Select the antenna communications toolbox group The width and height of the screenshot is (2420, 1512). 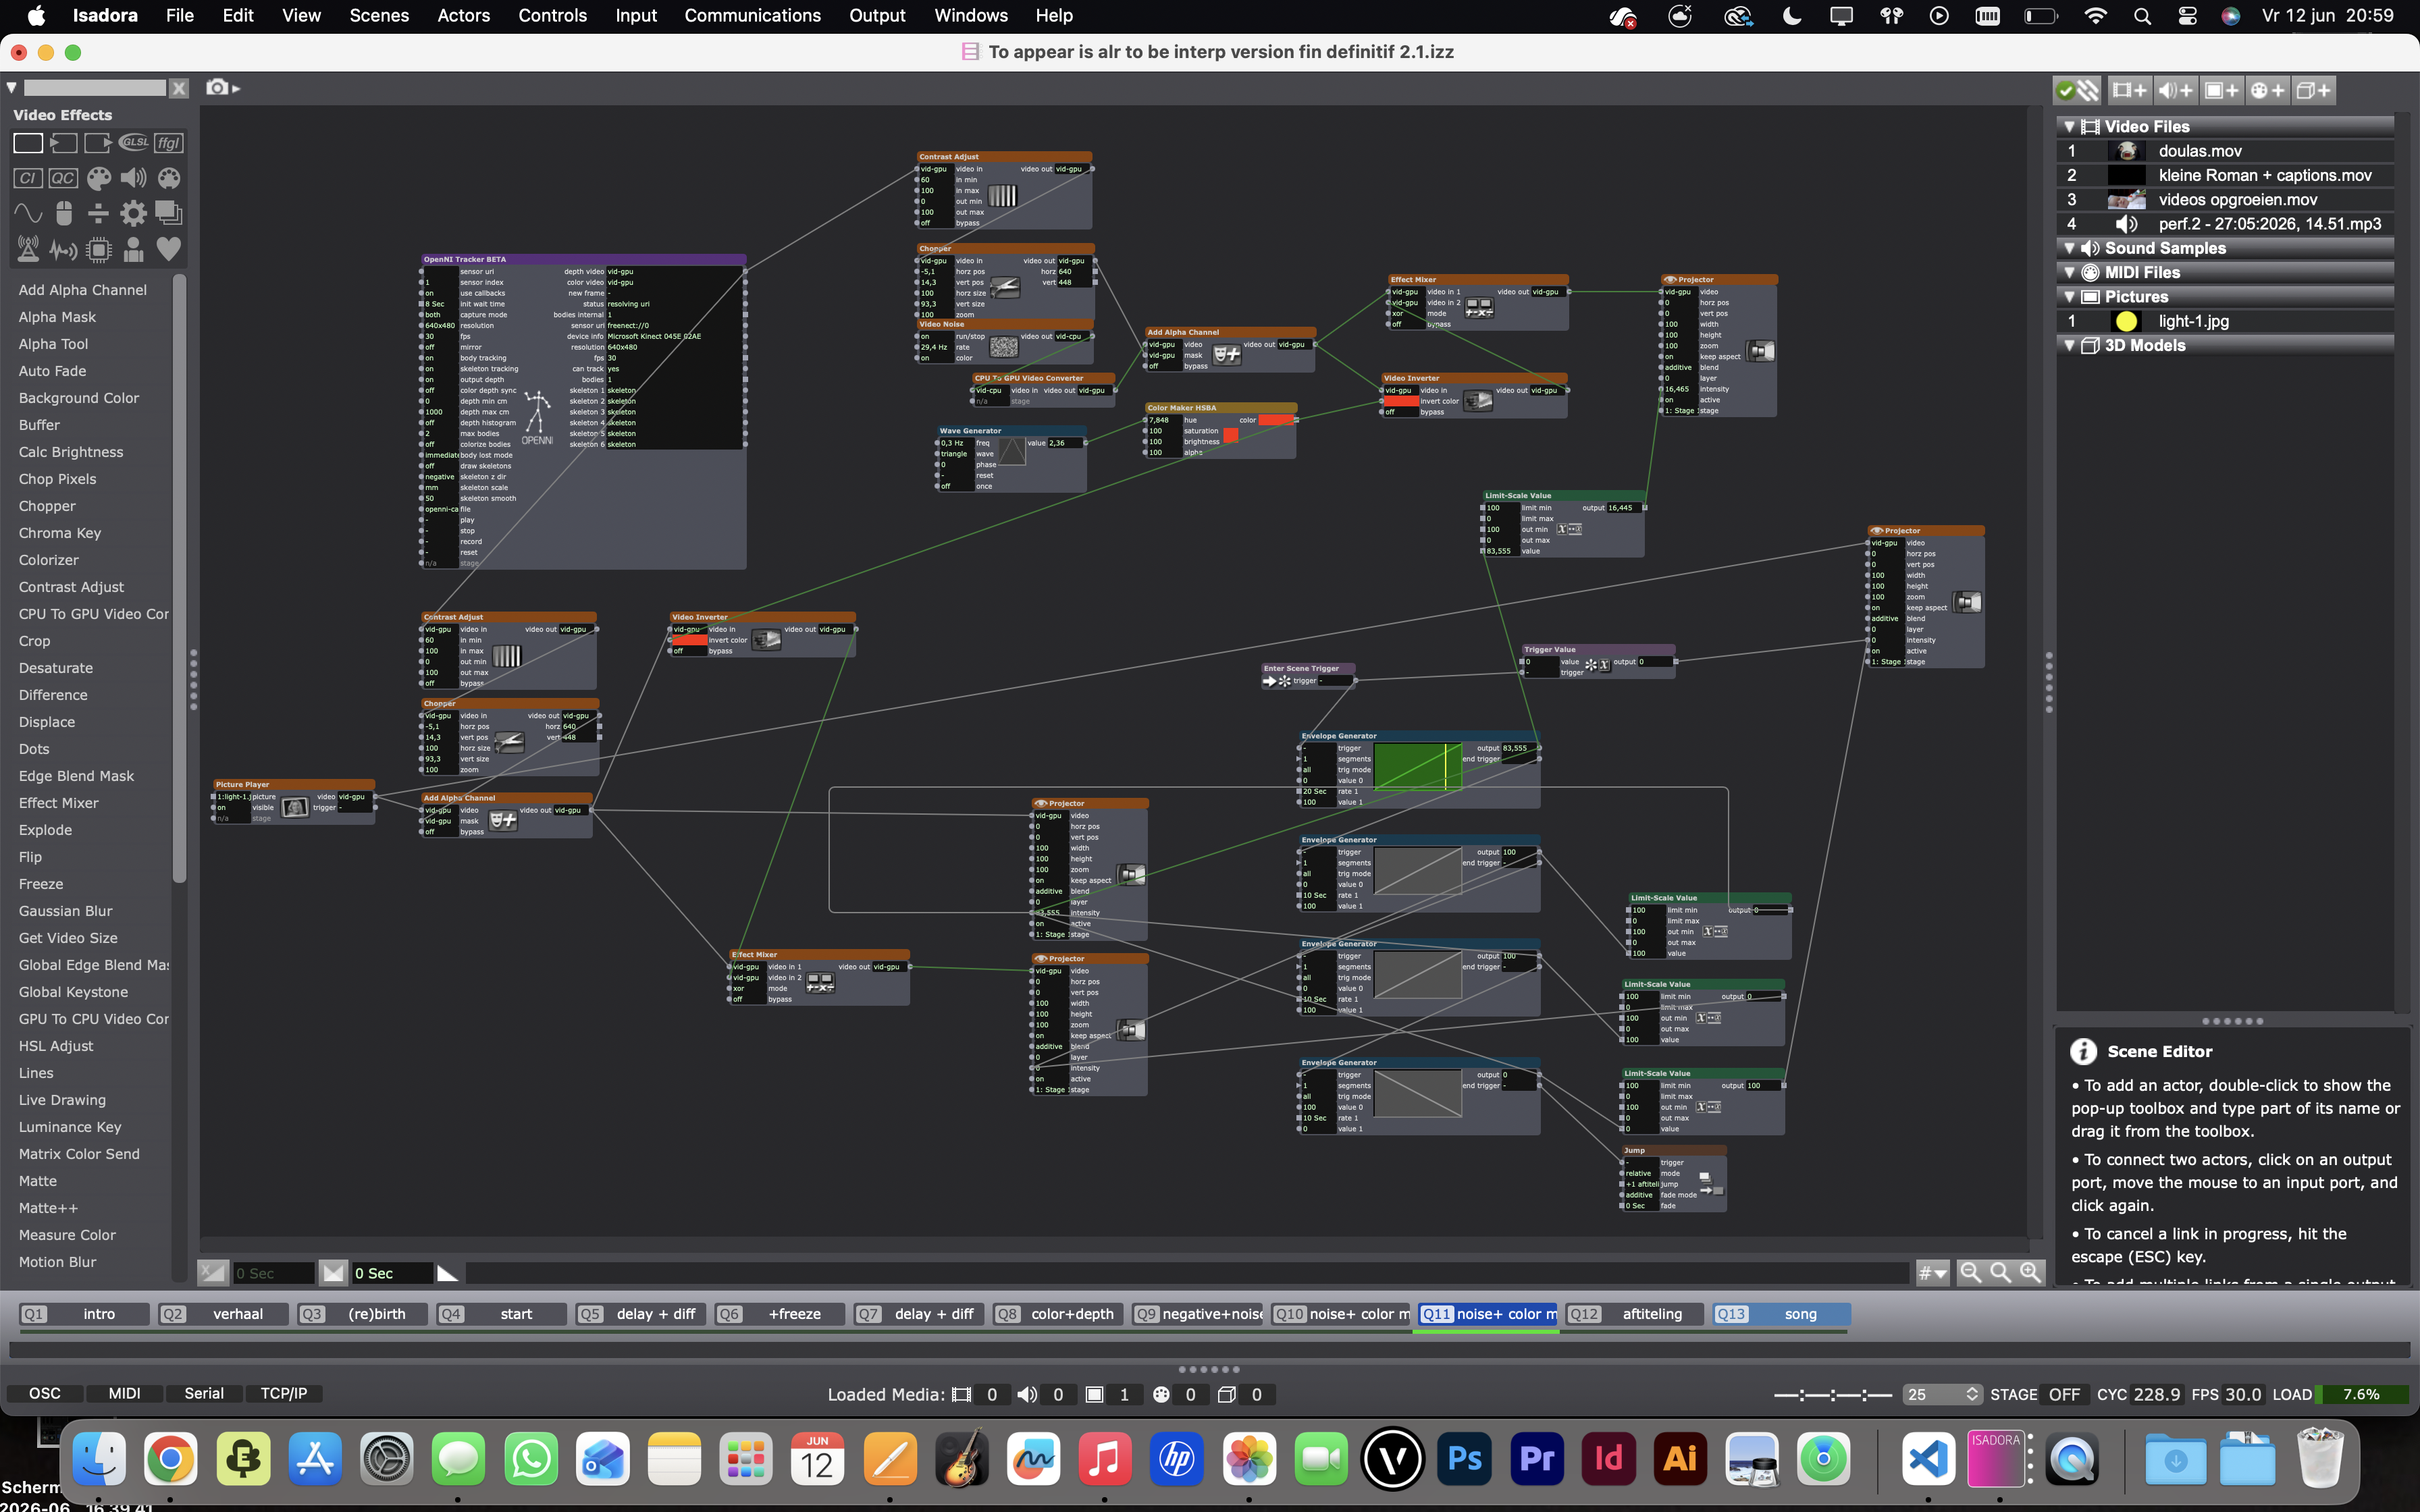(28, 249)
